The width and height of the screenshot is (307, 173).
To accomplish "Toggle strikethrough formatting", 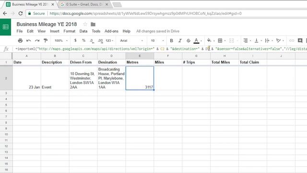I will (x=189, y=40).
